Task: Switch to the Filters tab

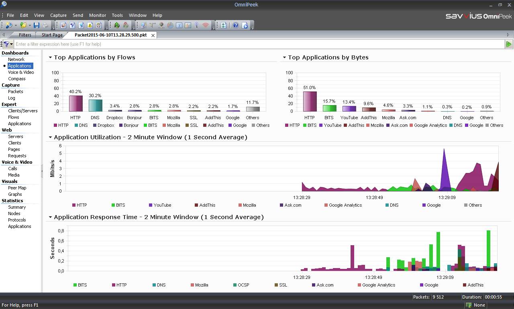Action: click(x=25, y=35)
